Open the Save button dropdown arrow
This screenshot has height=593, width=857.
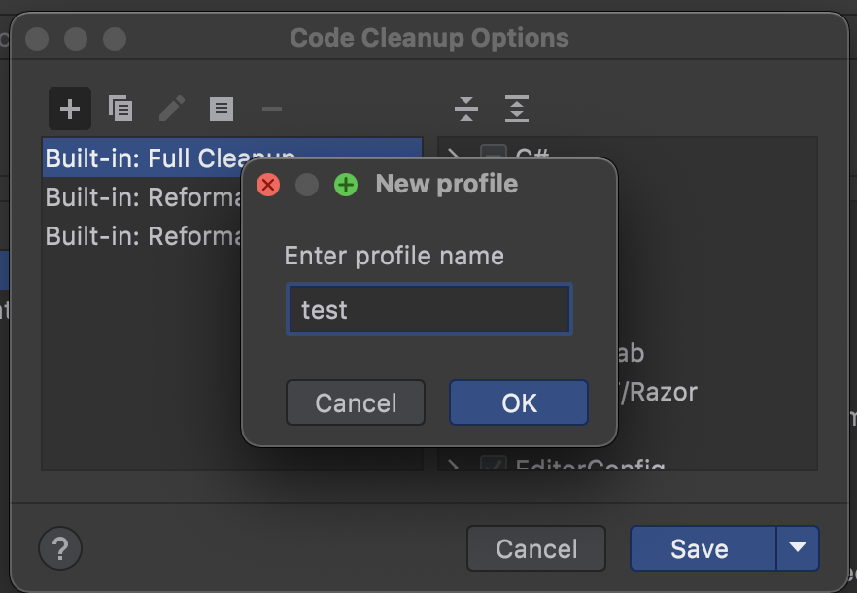point(798,548)
